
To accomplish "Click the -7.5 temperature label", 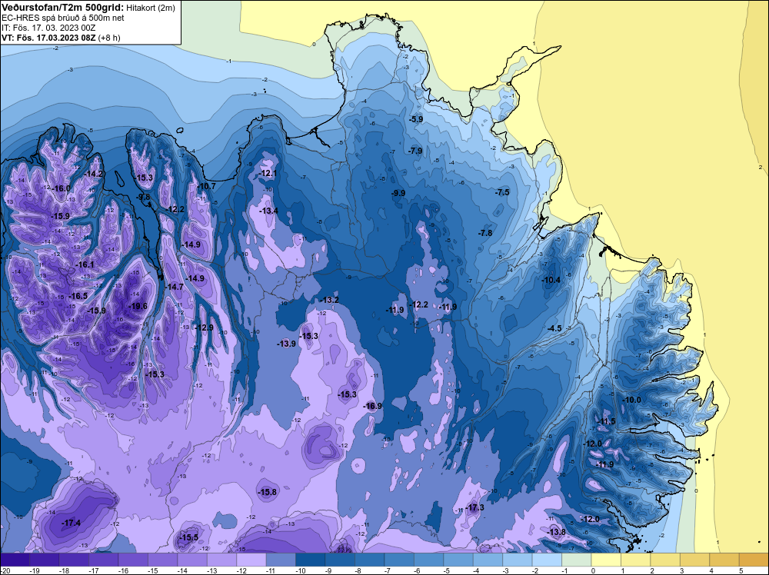I will click(x=502, y=192).
